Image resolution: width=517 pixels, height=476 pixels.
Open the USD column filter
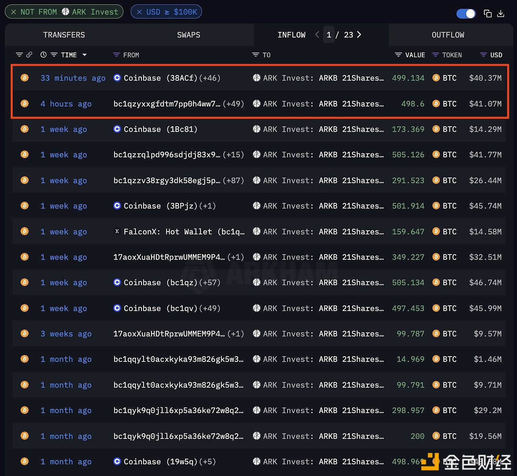pos(484,55)
